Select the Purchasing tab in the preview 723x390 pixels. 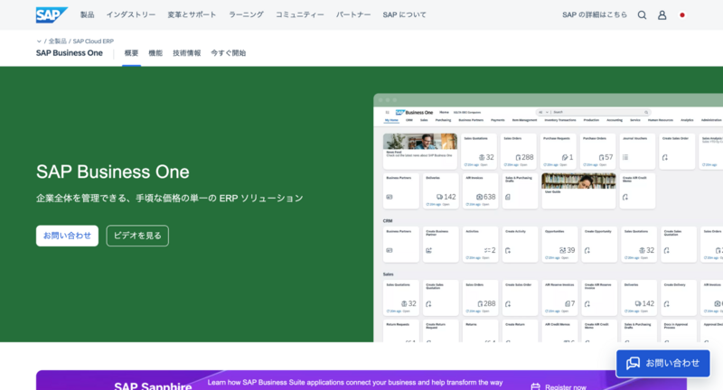click(443, 120)
